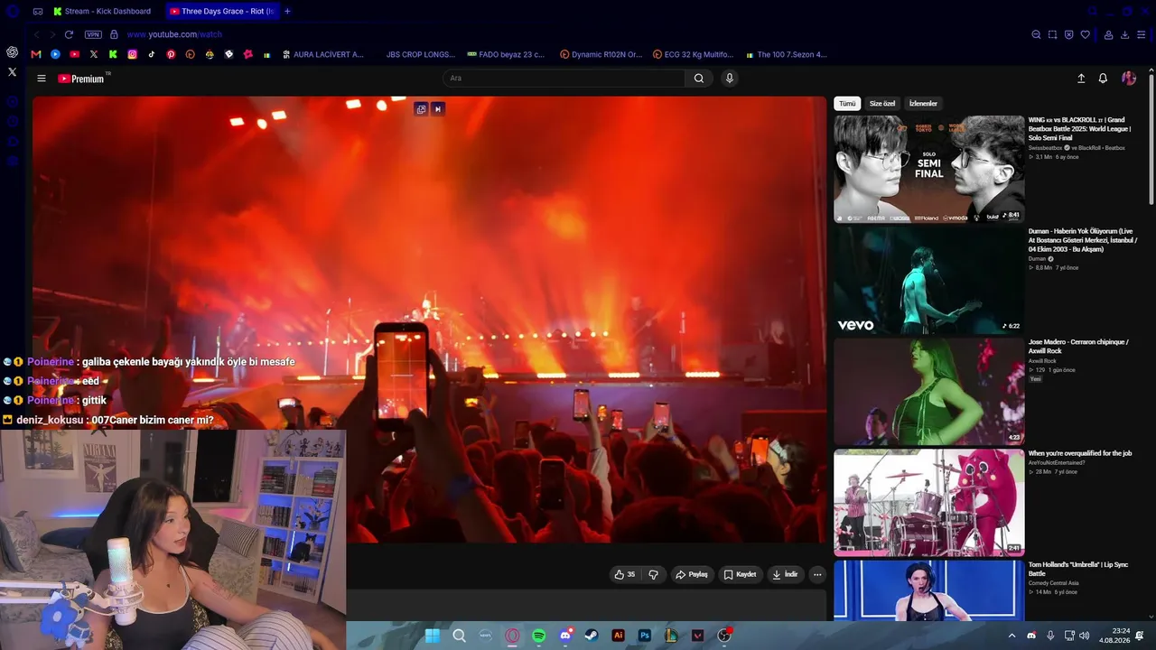Viewport: 1156px width, 650px height.
Task: Open YouTube notifications bell
Action: point(1103,79)
